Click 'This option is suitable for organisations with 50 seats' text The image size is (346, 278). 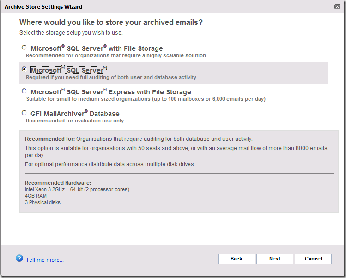(x=176, y=151)
